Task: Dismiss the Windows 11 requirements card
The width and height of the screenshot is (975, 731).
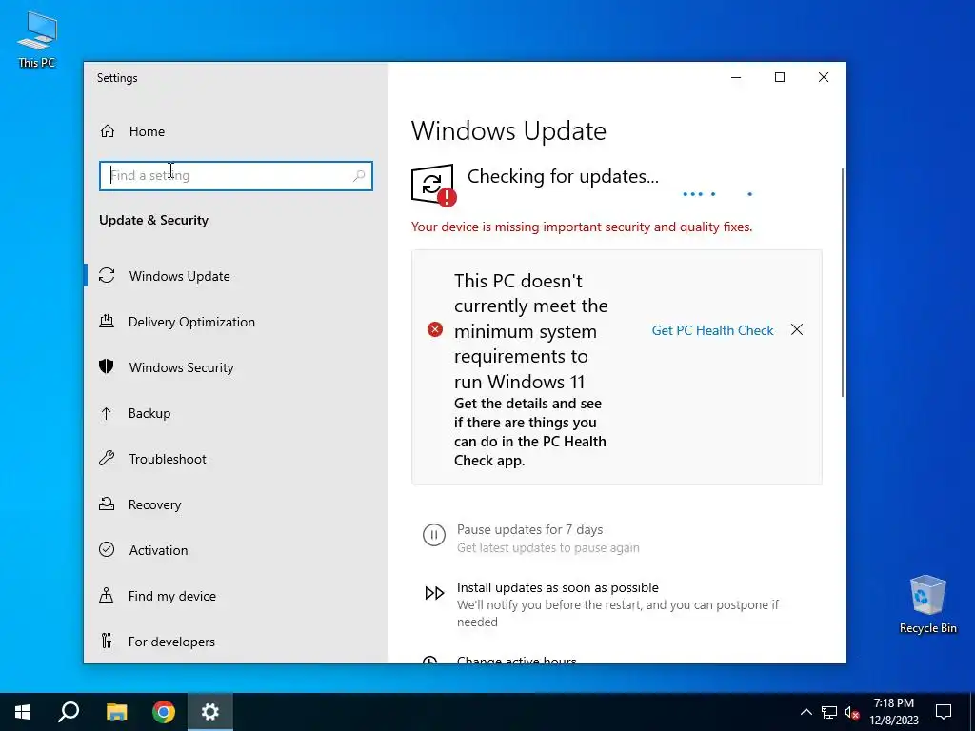Action: point(797,329)
